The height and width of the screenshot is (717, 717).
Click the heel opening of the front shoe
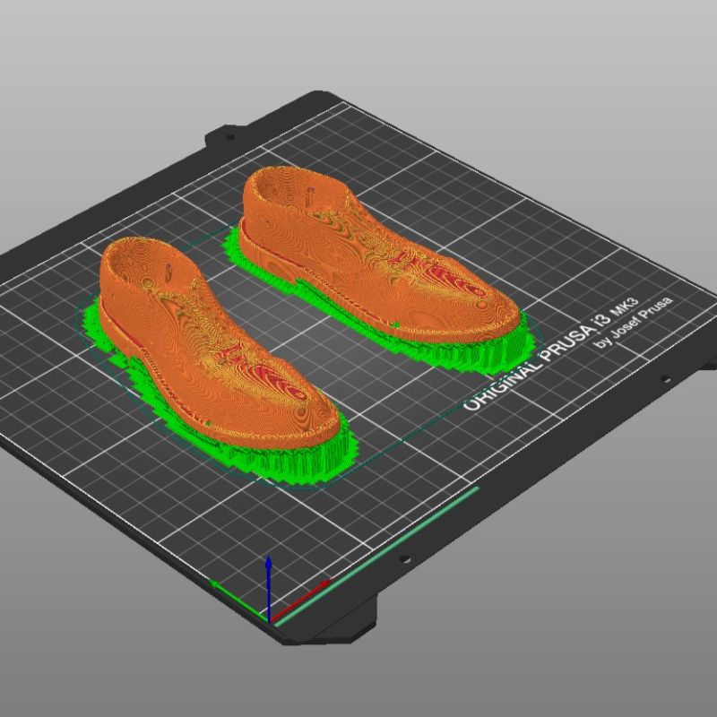point(143,262)
